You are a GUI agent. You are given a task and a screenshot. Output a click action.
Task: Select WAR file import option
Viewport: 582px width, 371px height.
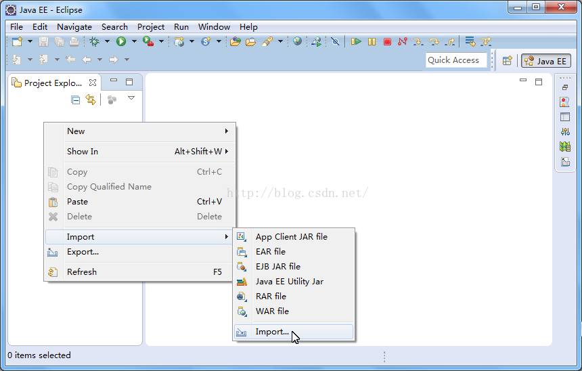(x=294, y=311)
